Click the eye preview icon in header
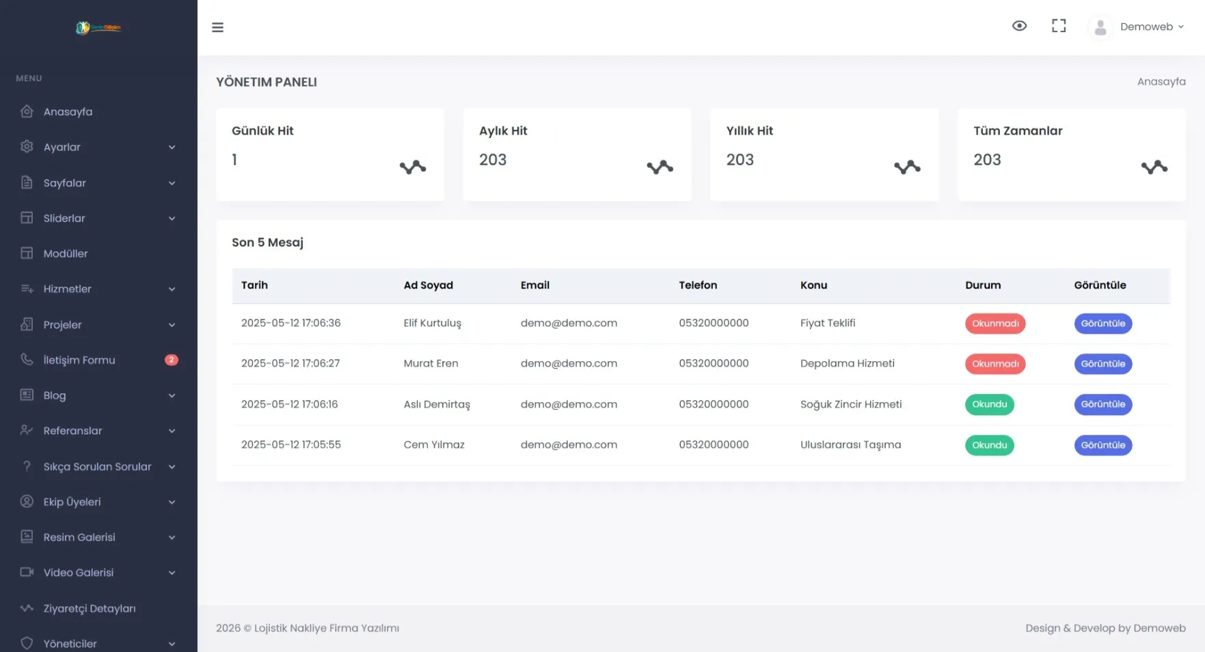 (1019, 26)
